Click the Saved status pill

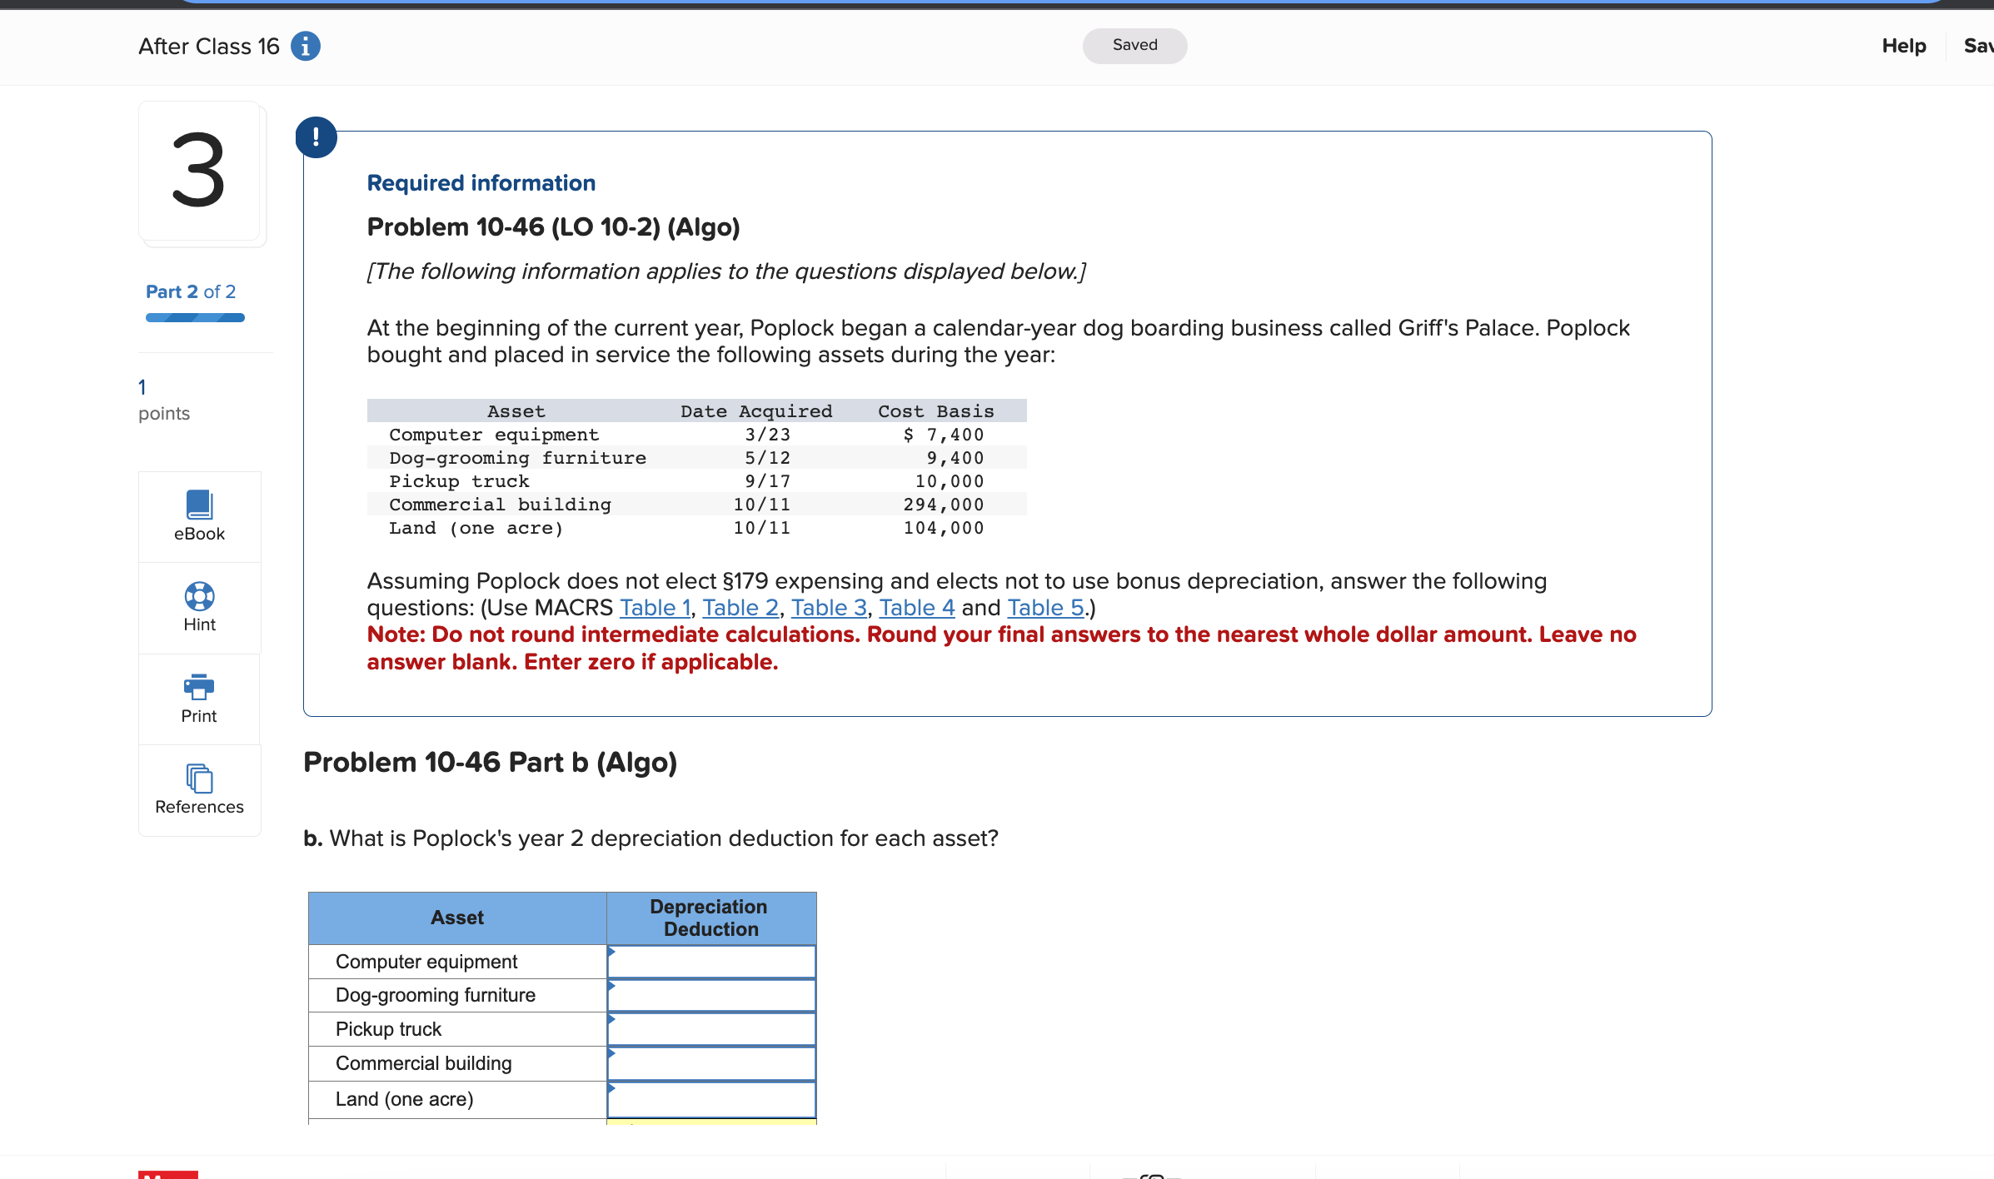[1134, 46]
